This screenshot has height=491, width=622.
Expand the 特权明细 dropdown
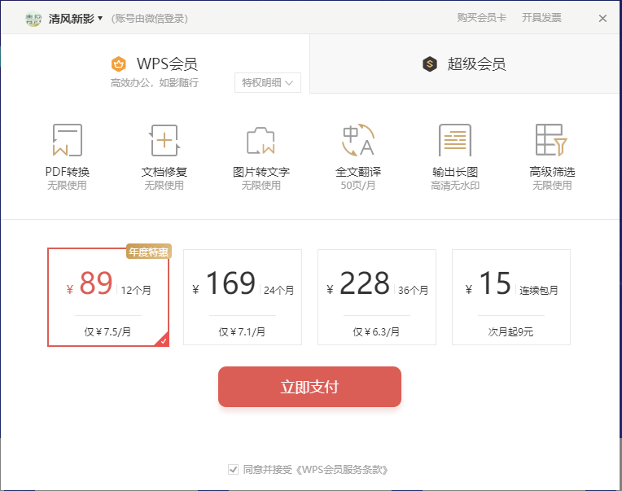[268, 82]
